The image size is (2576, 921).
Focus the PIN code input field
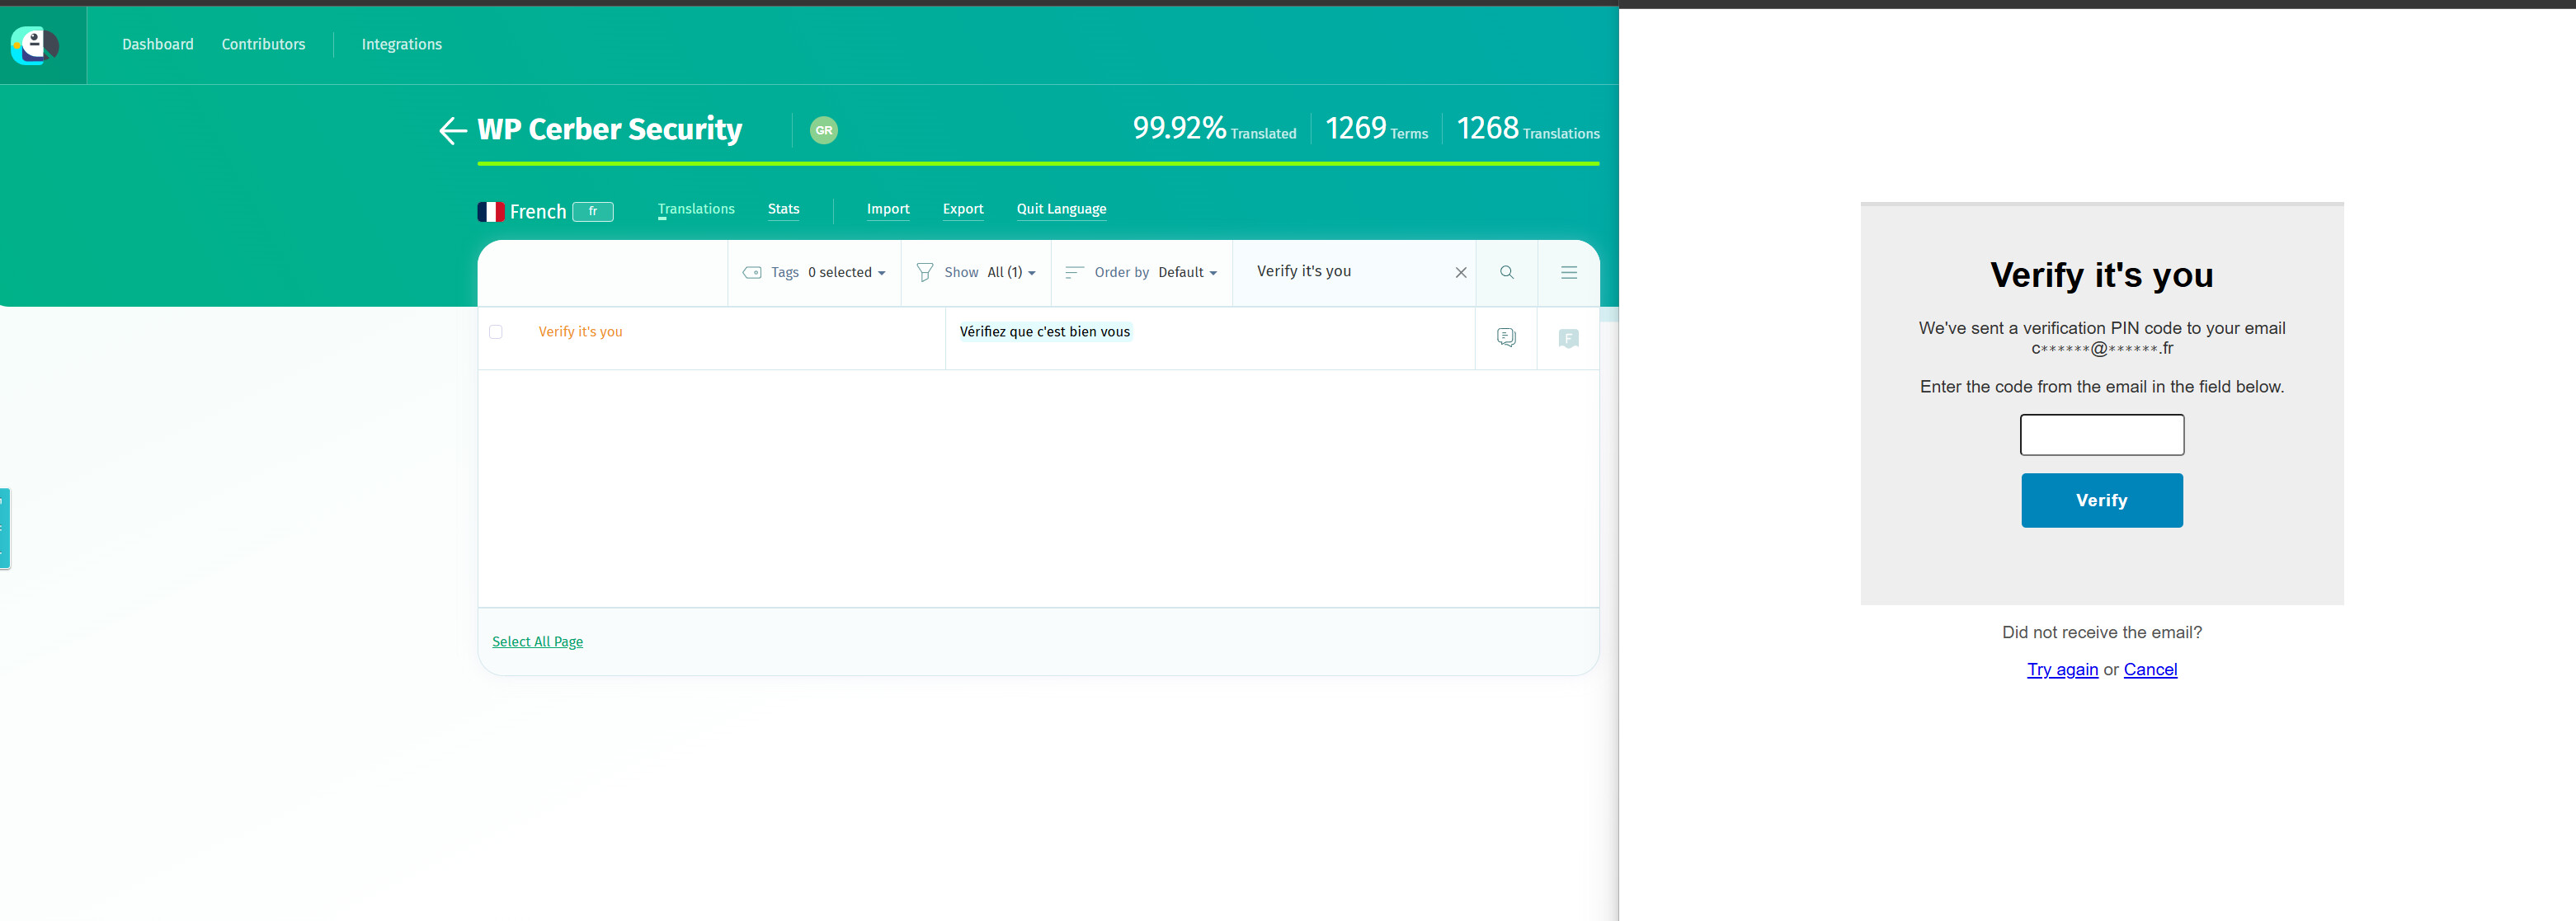[x=2101, y=435]
